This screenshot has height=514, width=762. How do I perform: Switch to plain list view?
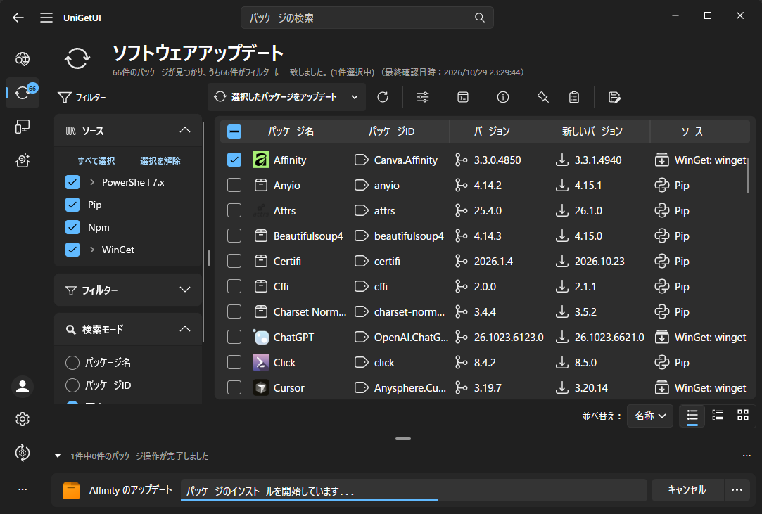(692, 416)
